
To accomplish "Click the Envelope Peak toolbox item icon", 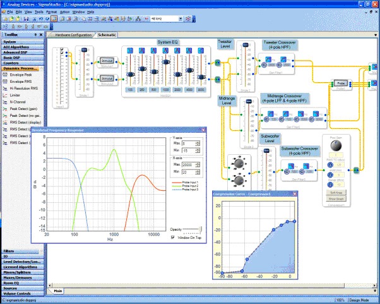I will 5,75.
